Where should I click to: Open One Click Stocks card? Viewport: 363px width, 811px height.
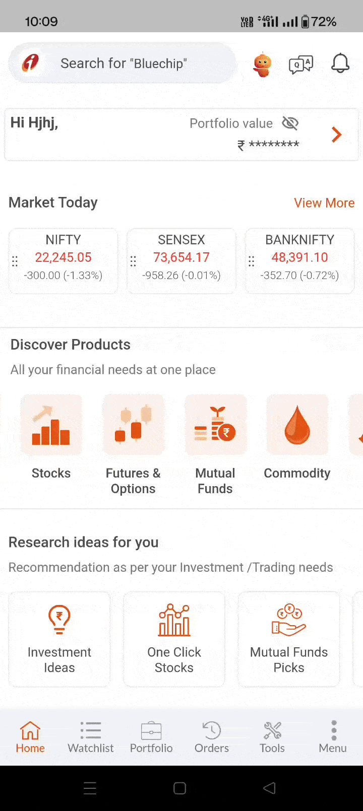[x=174, y=639]
